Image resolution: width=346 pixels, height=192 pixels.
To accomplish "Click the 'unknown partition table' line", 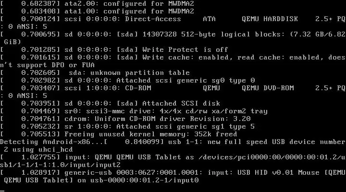I will [129, 73].
